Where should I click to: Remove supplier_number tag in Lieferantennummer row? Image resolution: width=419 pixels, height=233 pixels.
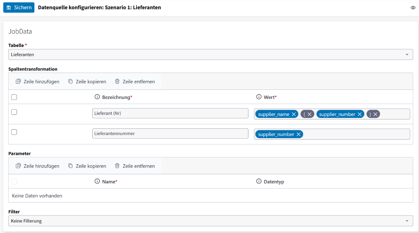(x=298, y=134)
